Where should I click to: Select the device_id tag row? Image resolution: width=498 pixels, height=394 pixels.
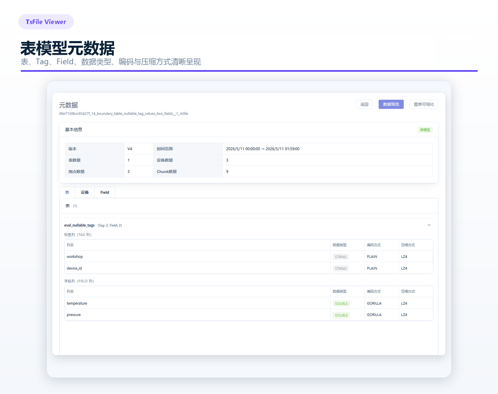pos(249,268)
